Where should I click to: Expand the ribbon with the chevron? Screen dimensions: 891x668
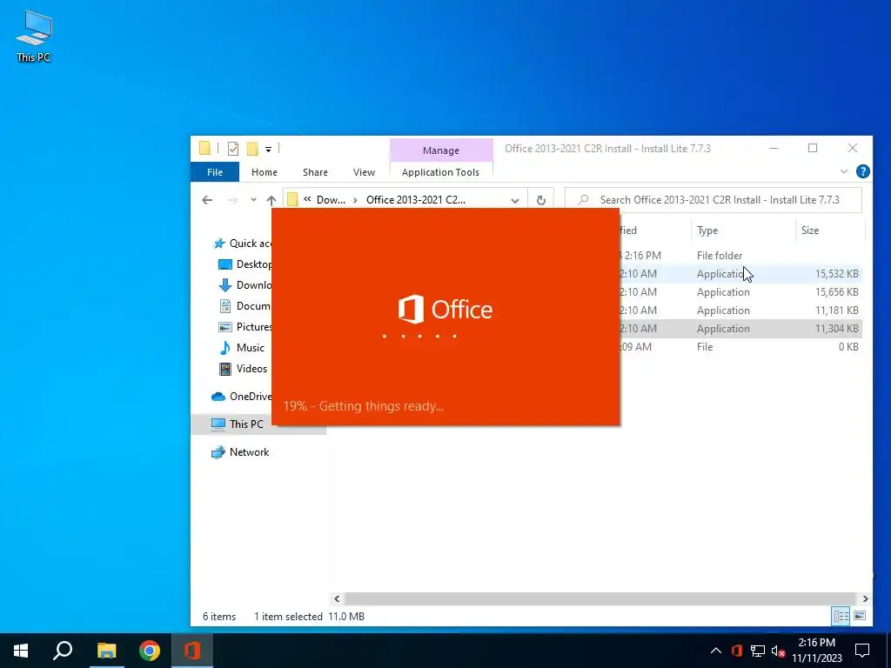point(844,171)
